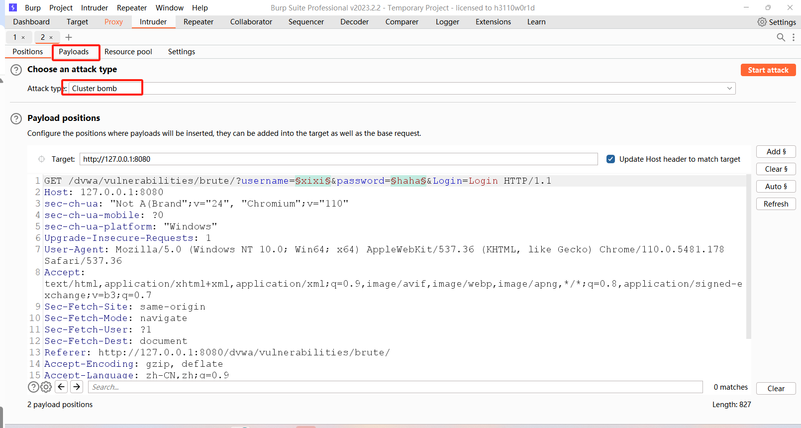Click the Refresh button
The image size is (801, 428).
coord(776,204)
